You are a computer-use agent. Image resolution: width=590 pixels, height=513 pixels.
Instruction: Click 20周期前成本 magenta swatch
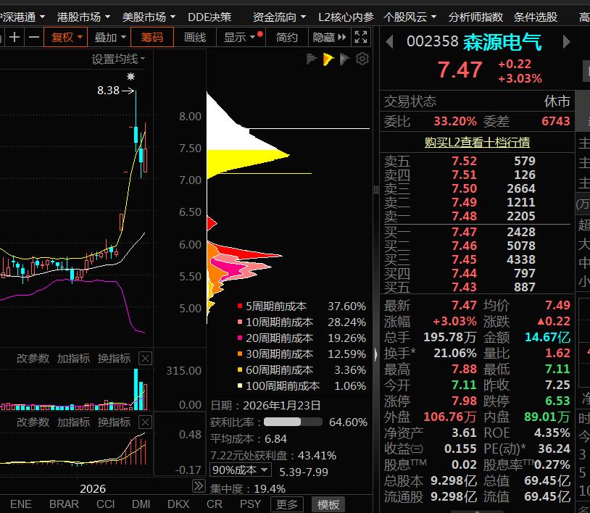pyautogui.click(x=240, y=338)
